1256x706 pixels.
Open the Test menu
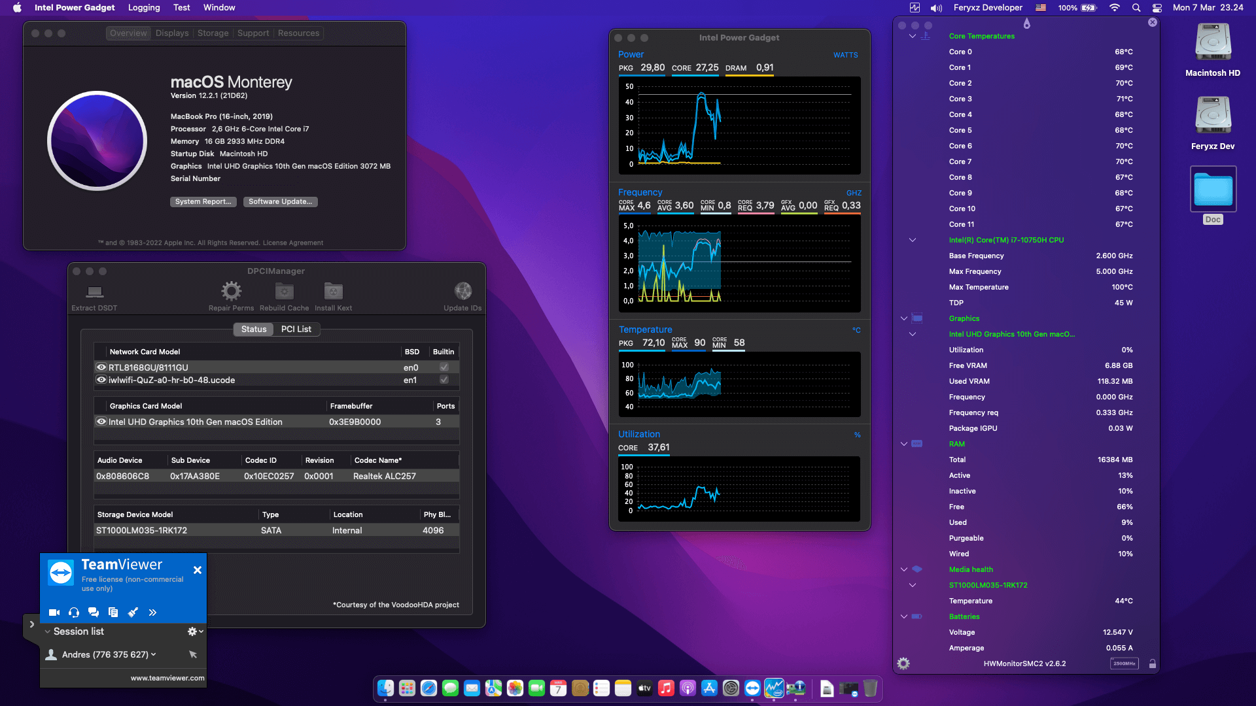click(181, 8)
